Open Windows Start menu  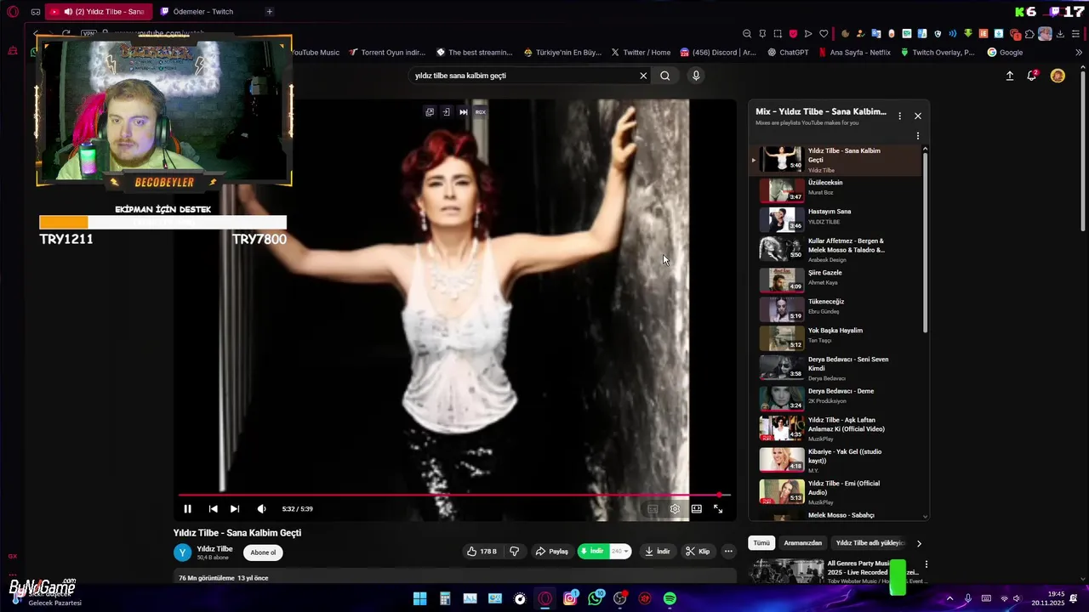(x=419, y=599)
